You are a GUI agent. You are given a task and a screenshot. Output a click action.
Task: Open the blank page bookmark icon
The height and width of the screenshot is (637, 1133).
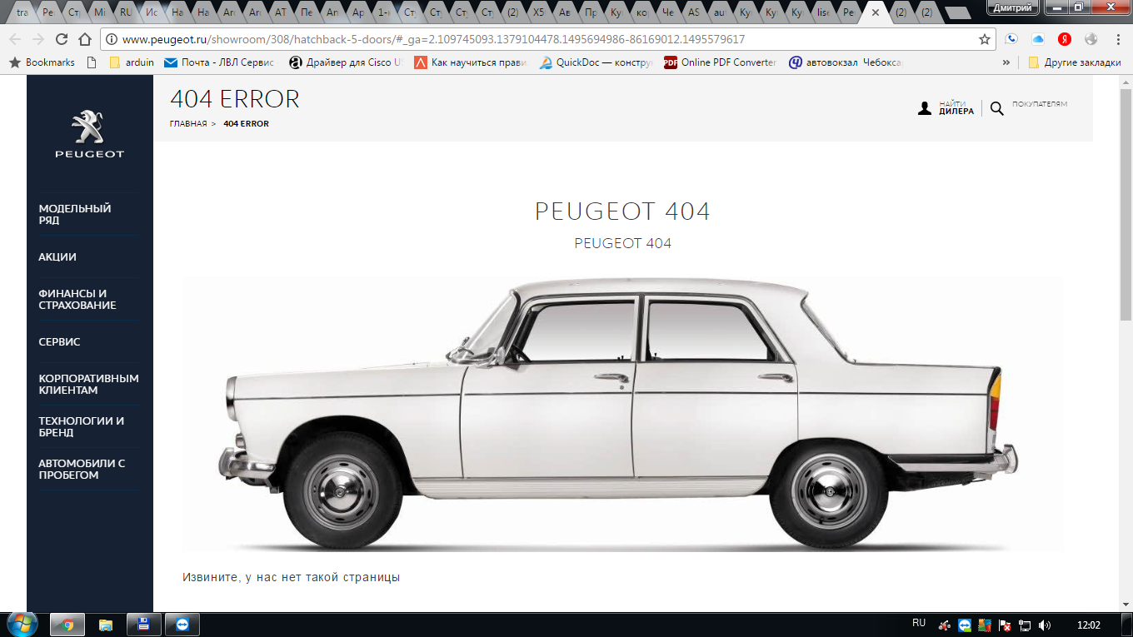[92, 62]
